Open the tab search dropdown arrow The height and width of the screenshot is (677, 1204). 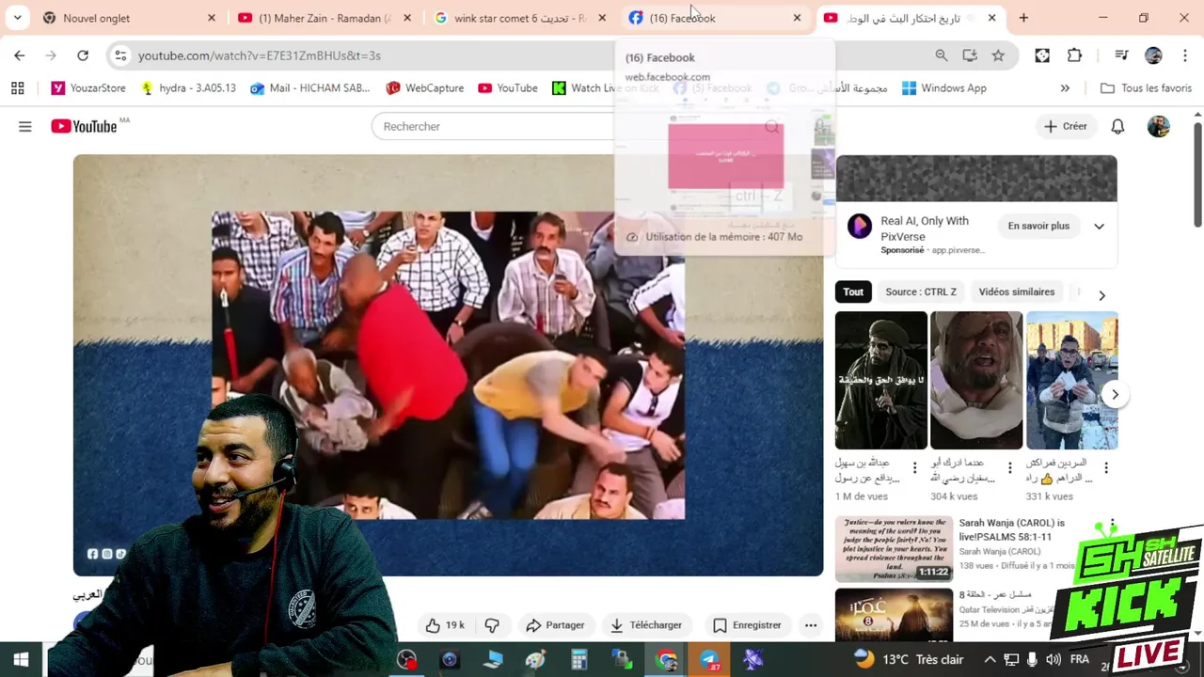tap(17, 18)
